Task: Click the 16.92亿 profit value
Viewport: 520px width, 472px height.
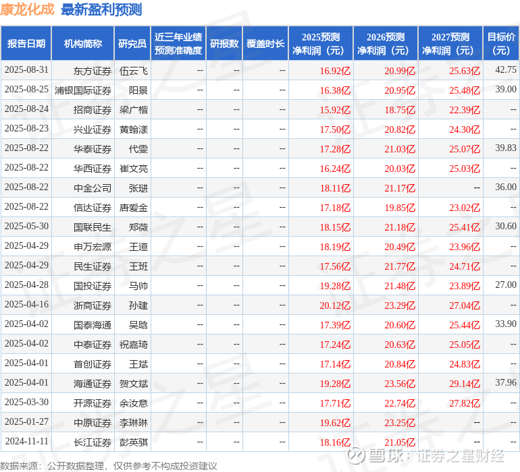Action: point(335,71)
